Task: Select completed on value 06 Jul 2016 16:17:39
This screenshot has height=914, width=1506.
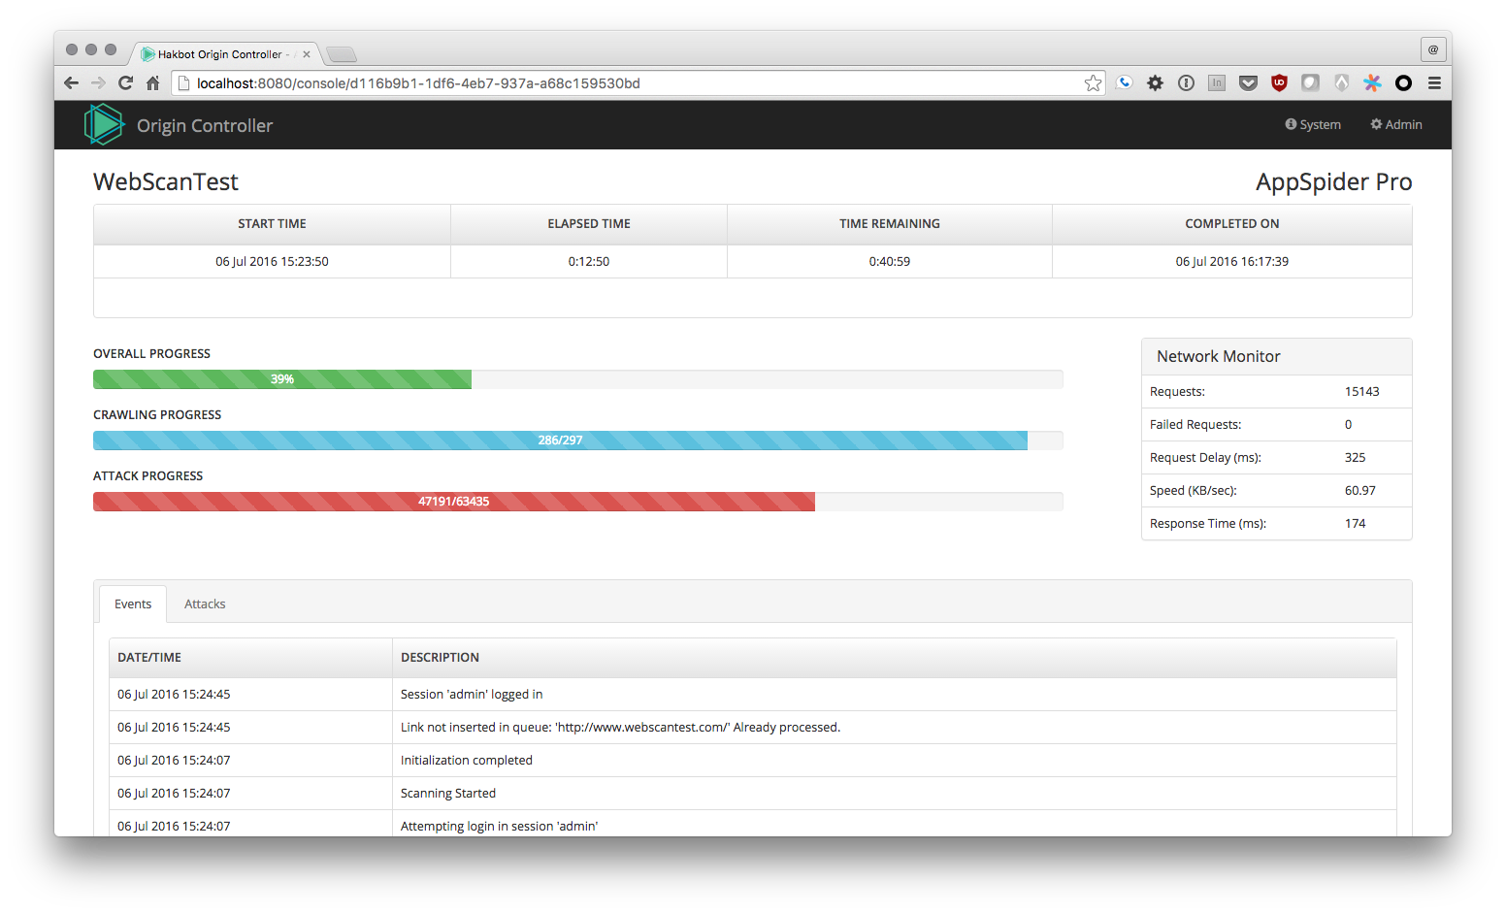Action: coord(1232,261)
